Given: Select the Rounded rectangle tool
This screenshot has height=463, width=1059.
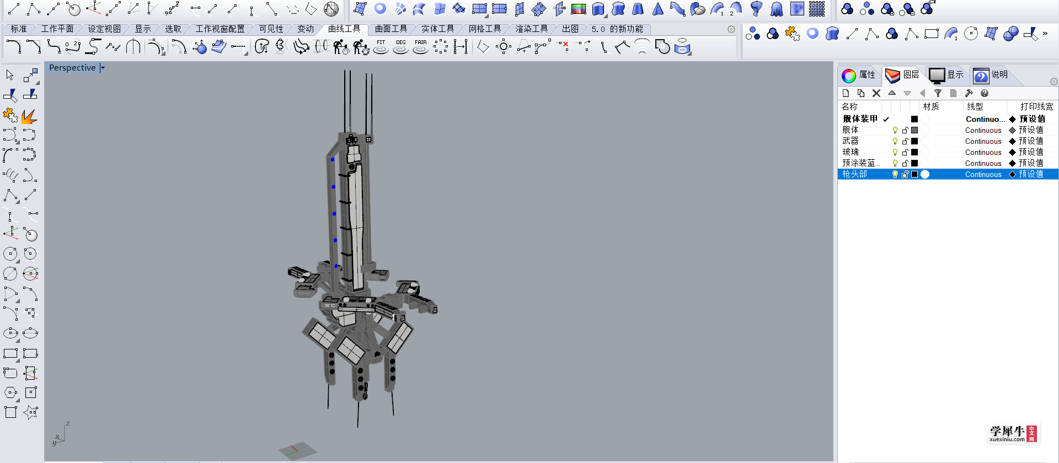Looking at the screenshot, I should pos(10,373).
